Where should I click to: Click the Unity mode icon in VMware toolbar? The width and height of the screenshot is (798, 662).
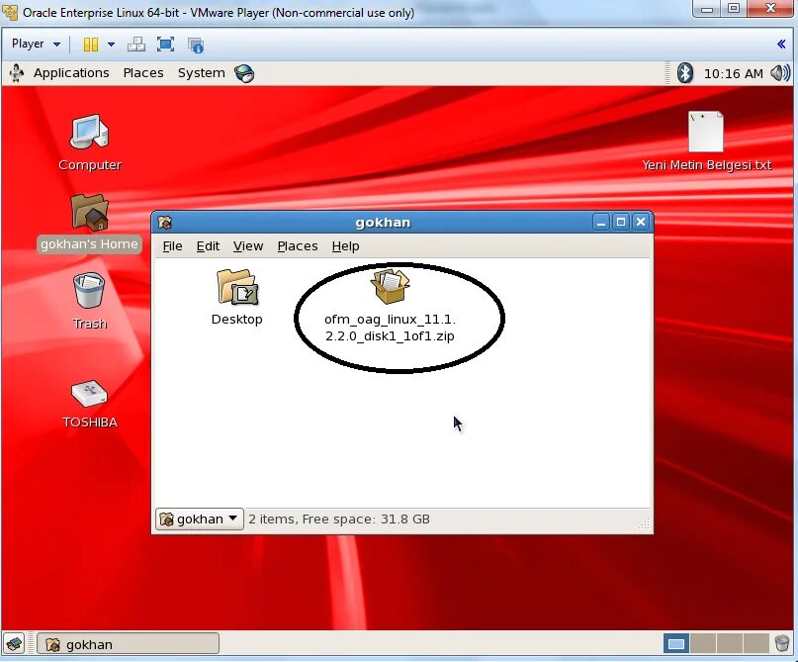pyautogui.click(x=196, y=45)
